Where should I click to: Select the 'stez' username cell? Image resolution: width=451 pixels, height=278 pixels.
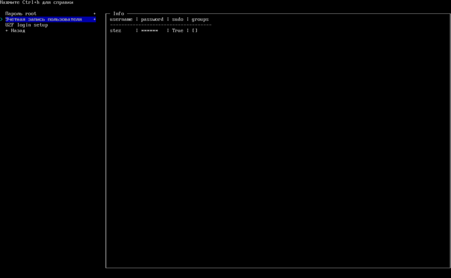115,31
